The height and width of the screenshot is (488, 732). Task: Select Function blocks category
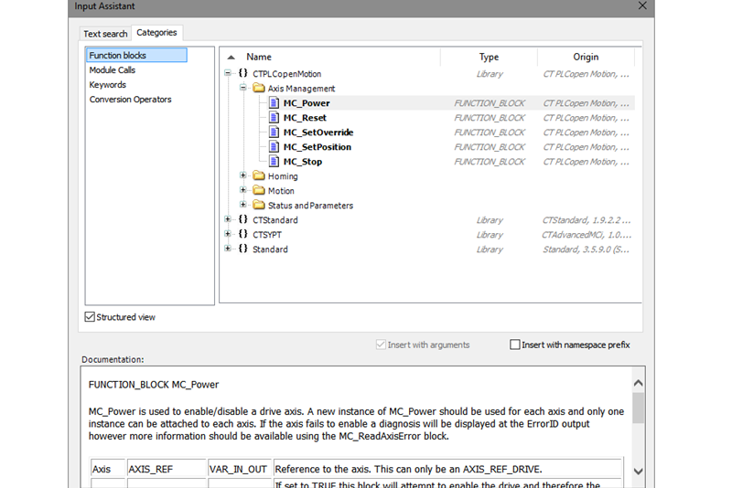136,55
